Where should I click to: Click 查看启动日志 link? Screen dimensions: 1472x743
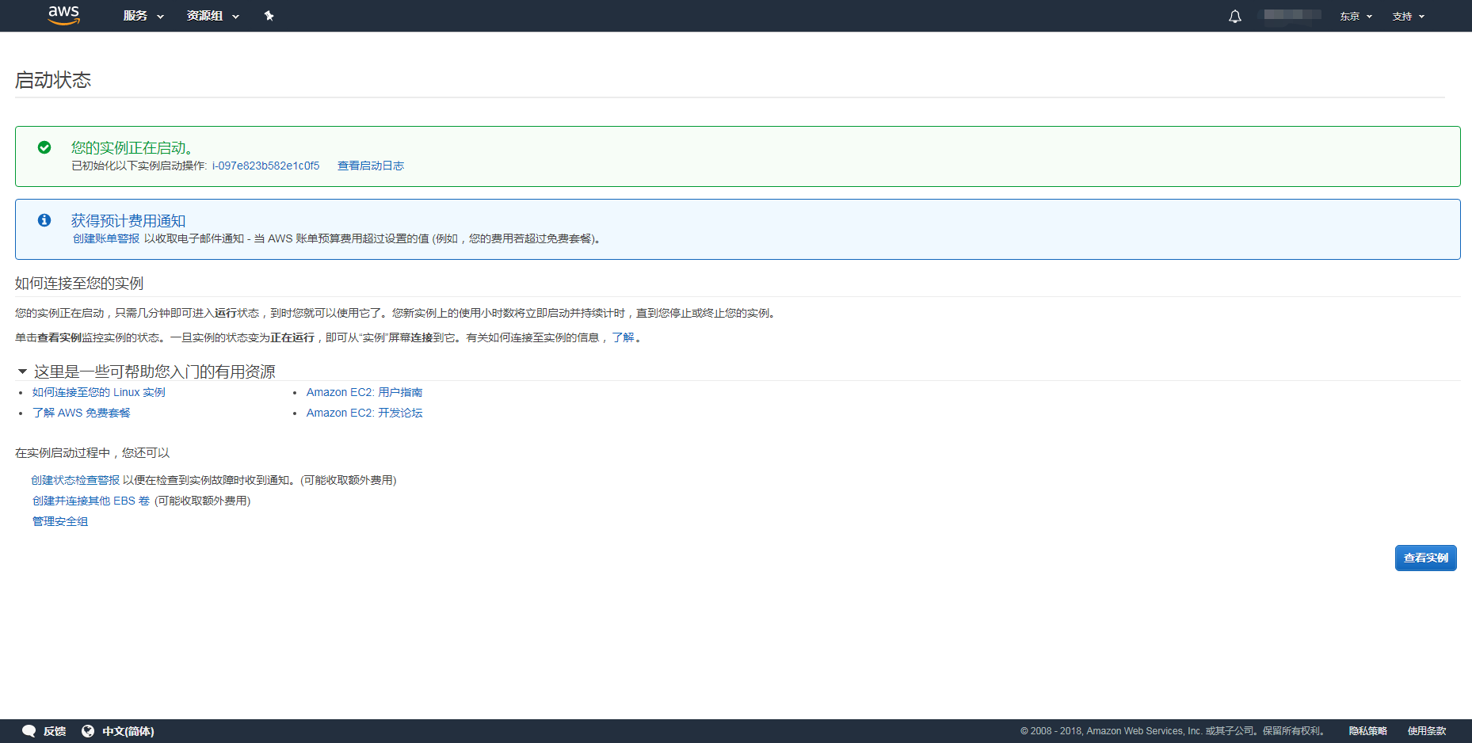(370, 166)
